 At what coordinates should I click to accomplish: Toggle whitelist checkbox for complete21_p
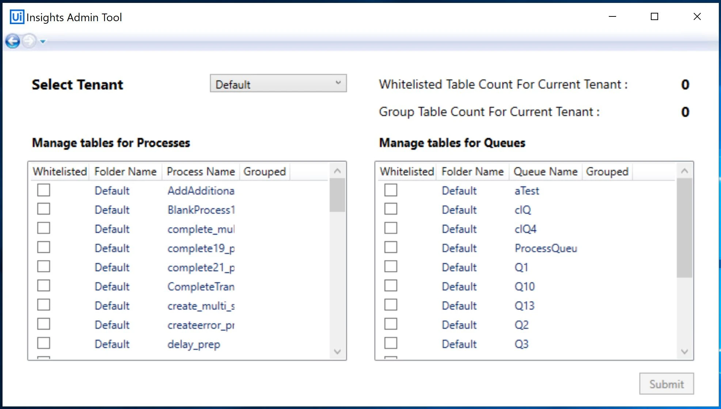43,267
